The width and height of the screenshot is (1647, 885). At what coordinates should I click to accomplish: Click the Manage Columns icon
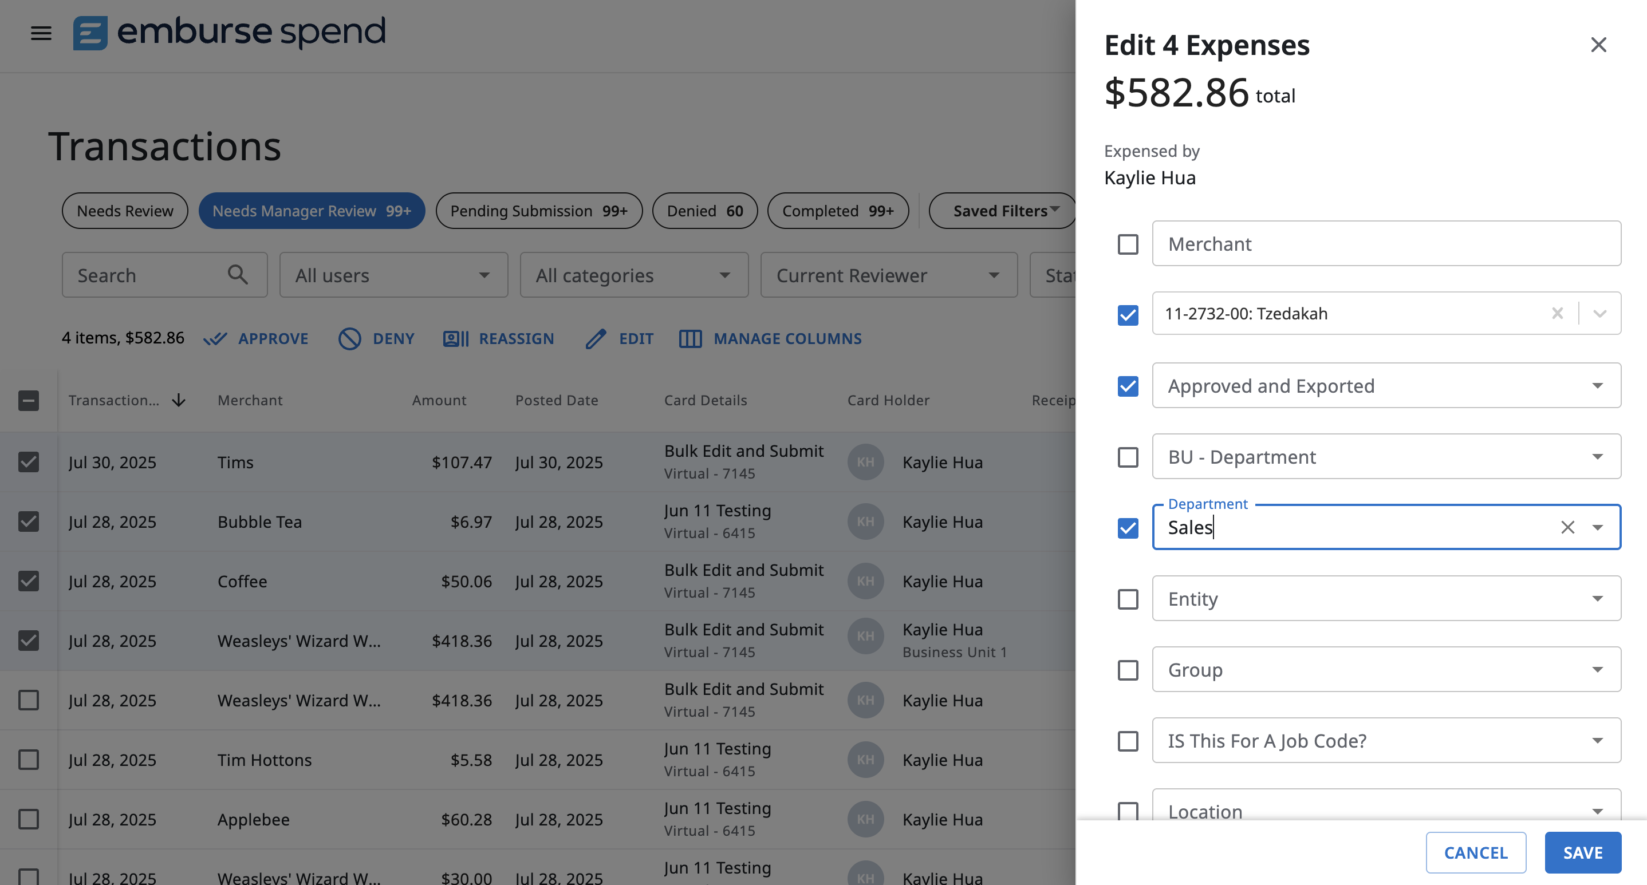click(691, 339)
